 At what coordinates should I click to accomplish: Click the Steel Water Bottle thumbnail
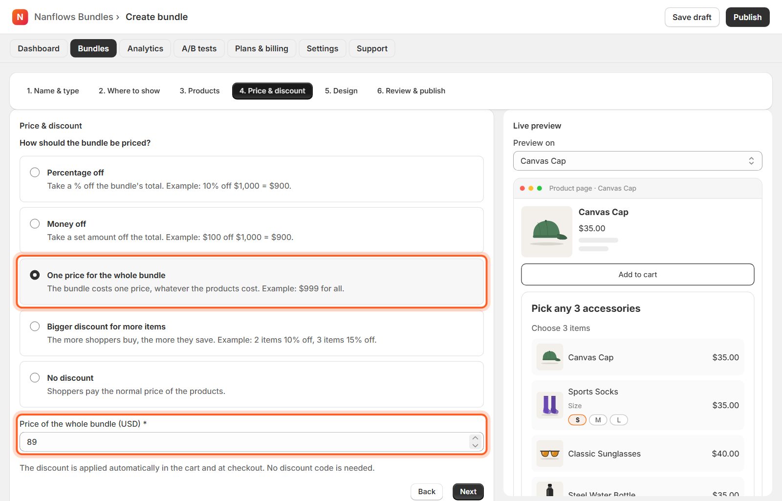(550, 489)
